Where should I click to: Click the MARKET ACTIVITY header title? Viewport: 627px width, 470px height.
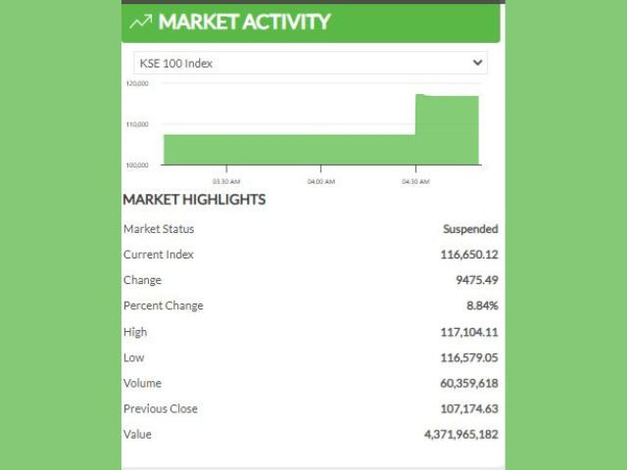coord(244,22)
